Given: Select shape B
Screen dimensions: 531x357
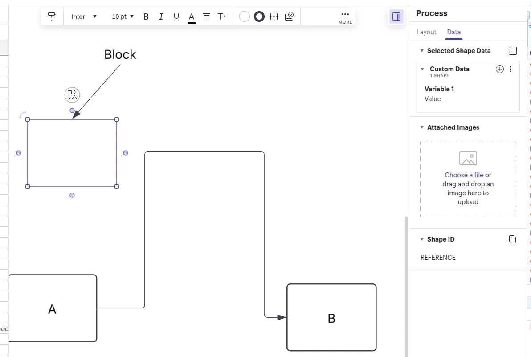Looking at the screenshot, I should (331, 317).
